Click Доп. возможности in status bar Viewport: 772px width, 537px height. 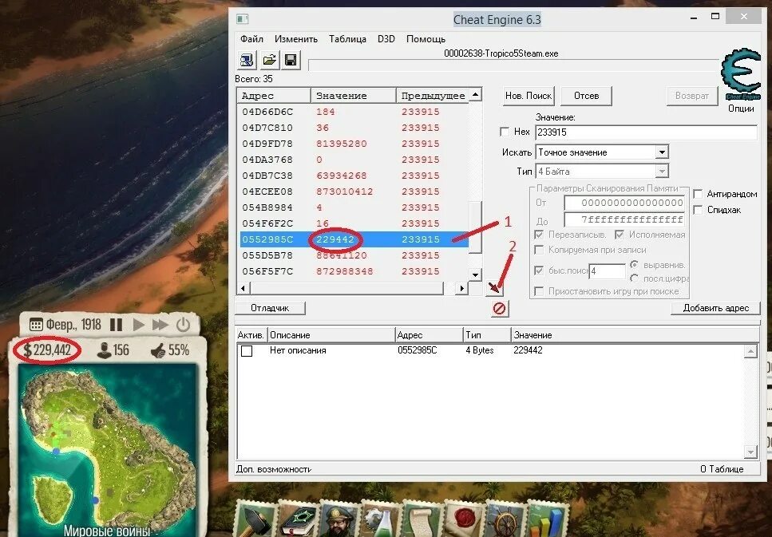(274, 469)
